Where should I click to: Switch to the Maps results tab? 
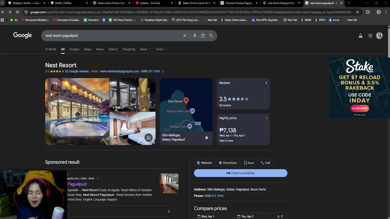(87, 49)
